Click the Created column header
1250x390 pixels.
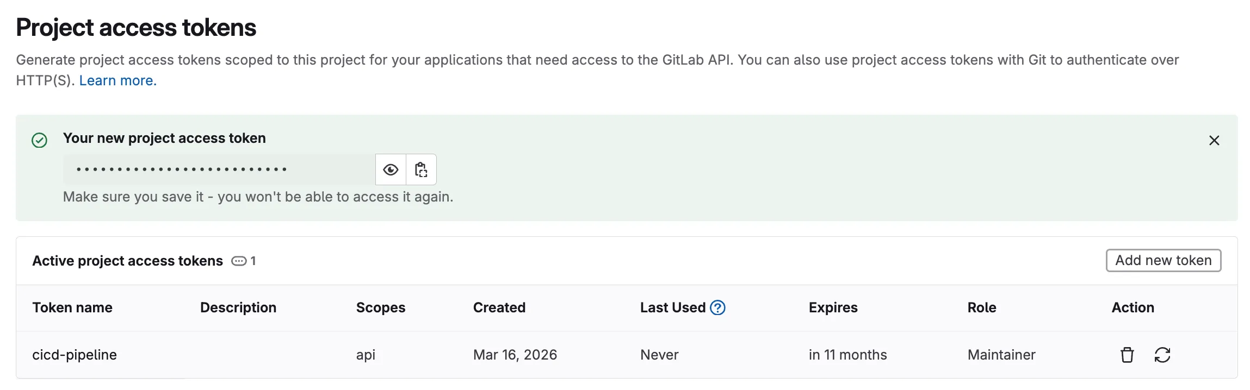click(x=499, y=308)
